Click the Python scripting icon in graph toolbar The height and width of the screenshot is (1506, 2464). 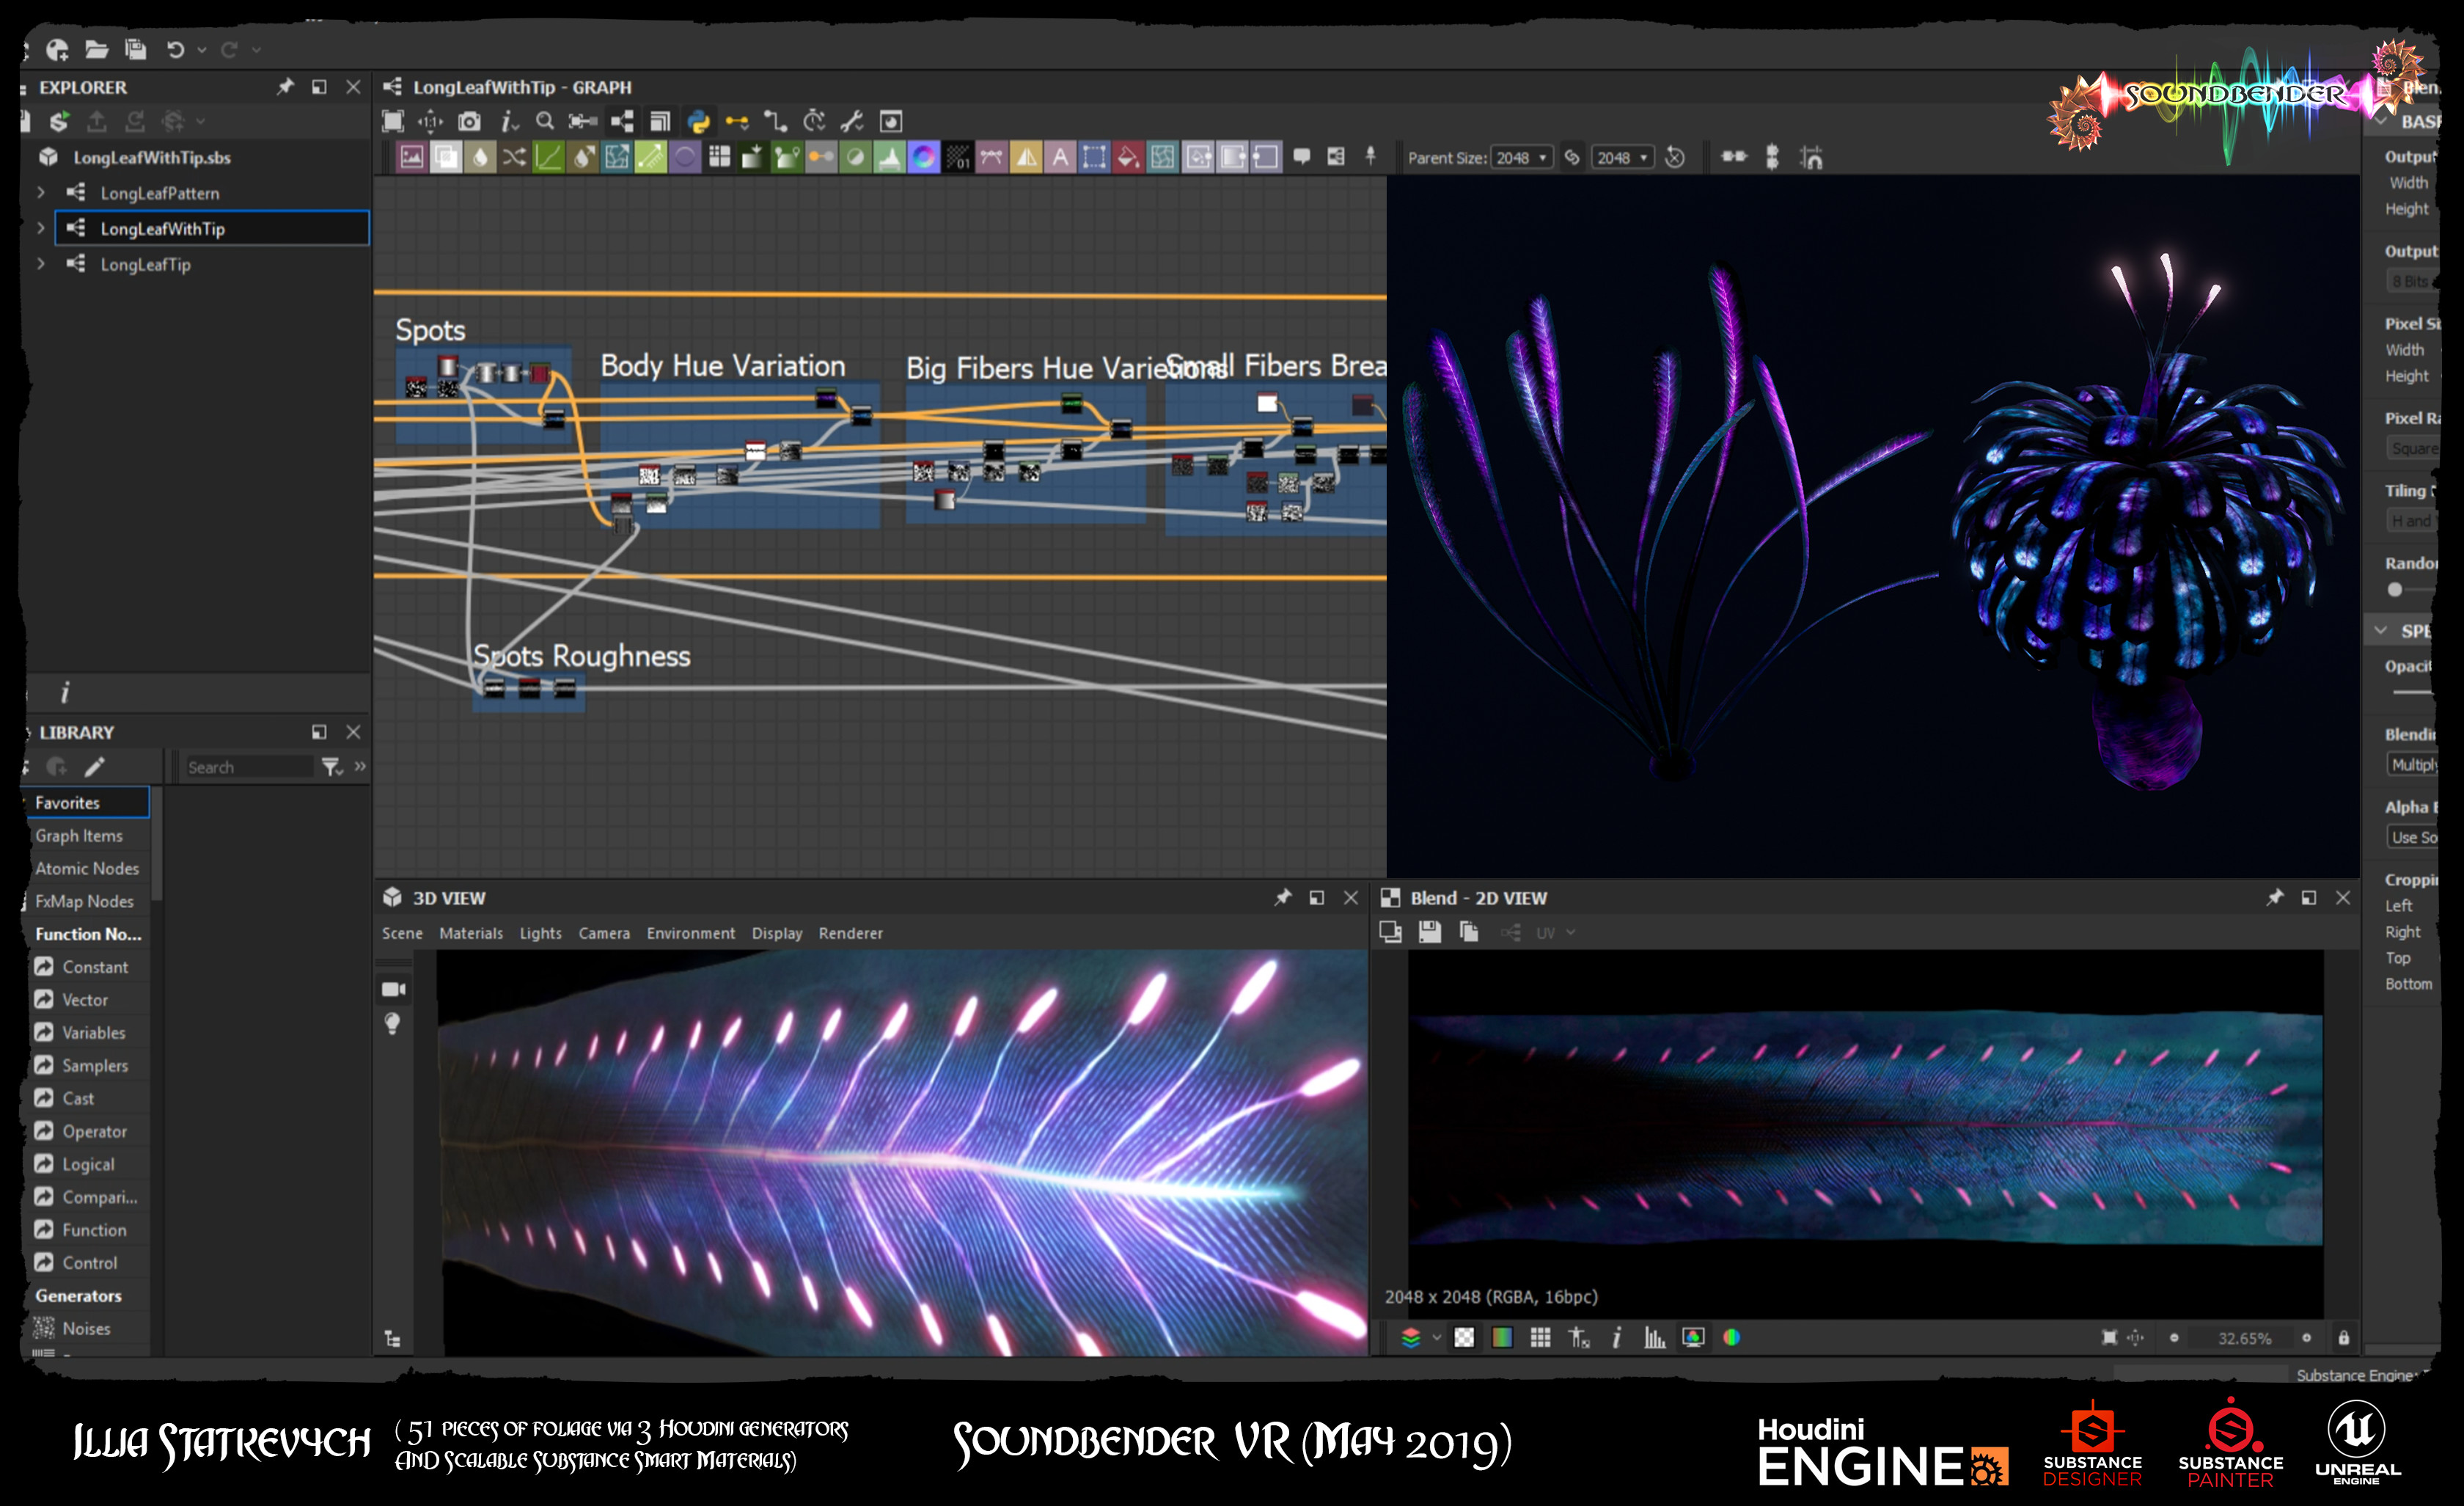click(x=698, y=121)
